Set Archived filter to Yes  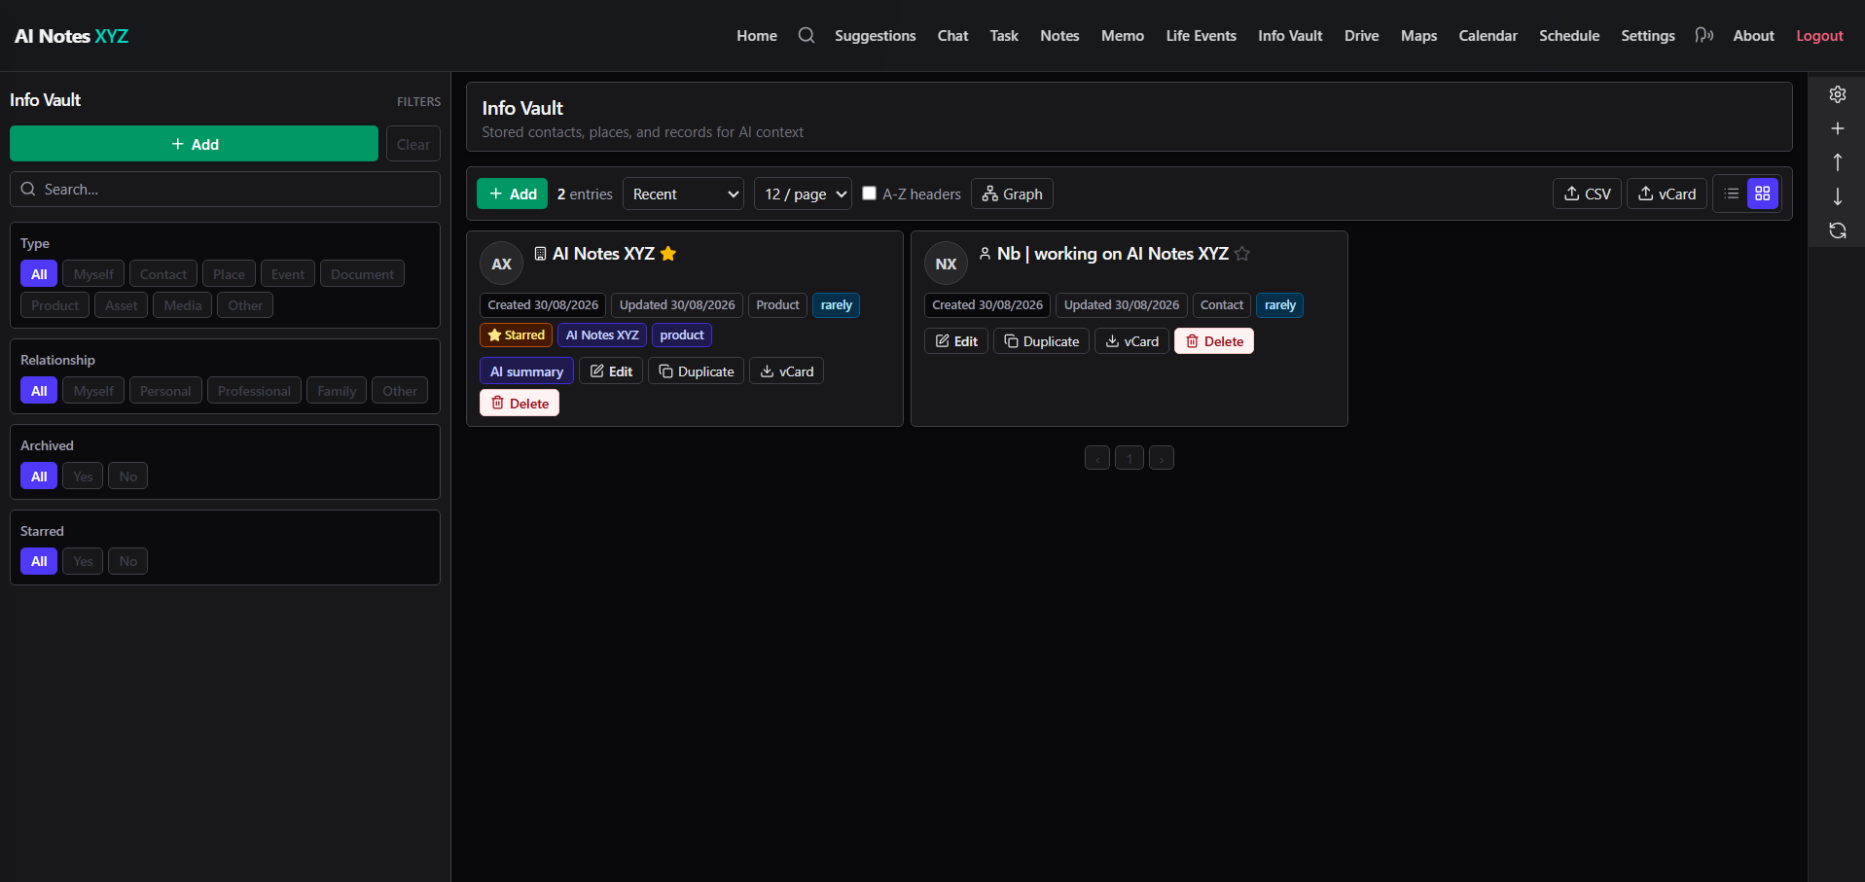coord(83,476)
